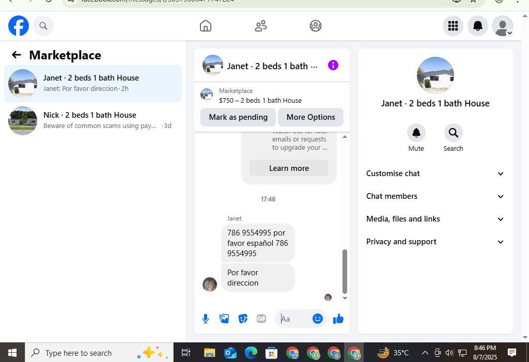Viewport: 529px width, 362px height.
Task: Click the Learn more button
Action: (x=289, y=168)
